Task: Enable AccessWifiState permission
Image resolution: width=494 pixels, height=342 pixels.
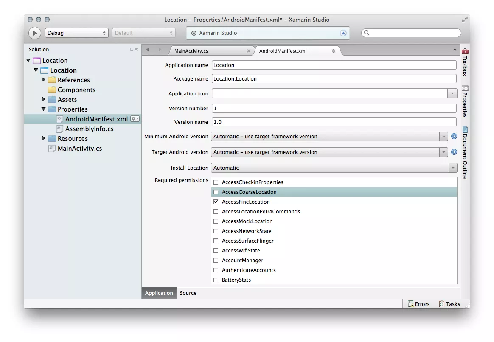Action: pos(216,251)
